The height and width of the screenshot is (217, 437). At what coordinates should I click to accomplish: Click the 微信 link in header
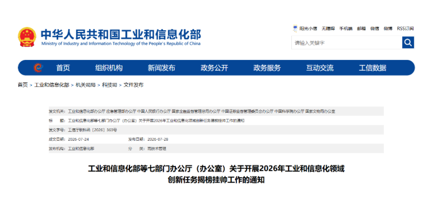pyautogui.click(x=375, y=29)
